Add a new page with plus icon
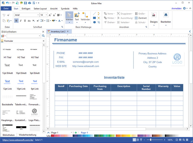Screen dimensions: 193x143 pos(76,133)
